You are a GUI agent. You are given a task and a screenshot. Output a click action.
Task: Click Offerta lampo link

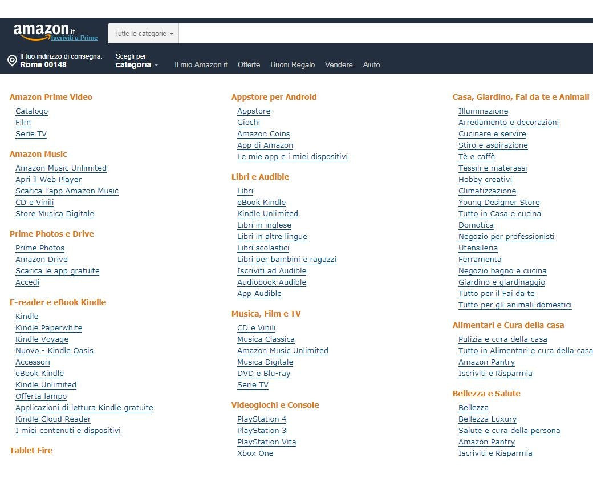pyautogui.click(x=41, y=396)
